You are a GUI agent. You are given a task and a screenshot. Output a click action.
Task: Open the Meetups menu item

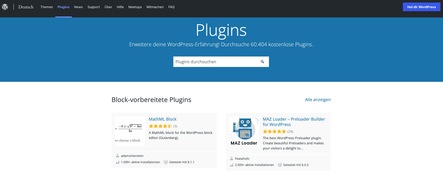135,7
